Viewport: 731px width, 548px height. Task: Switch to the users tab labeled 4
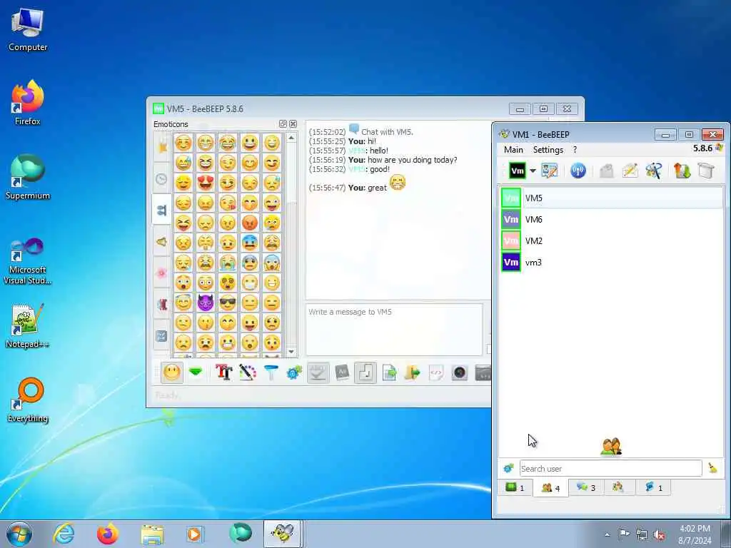[x=550, y=488]
